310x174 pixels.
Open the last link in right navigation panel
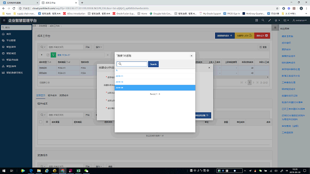click(287, 132)
